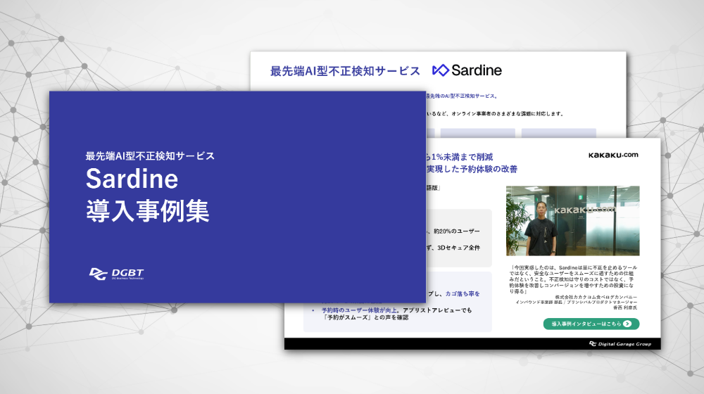
Task: Click the kakaku.com office photo
Action: (572, 221)
